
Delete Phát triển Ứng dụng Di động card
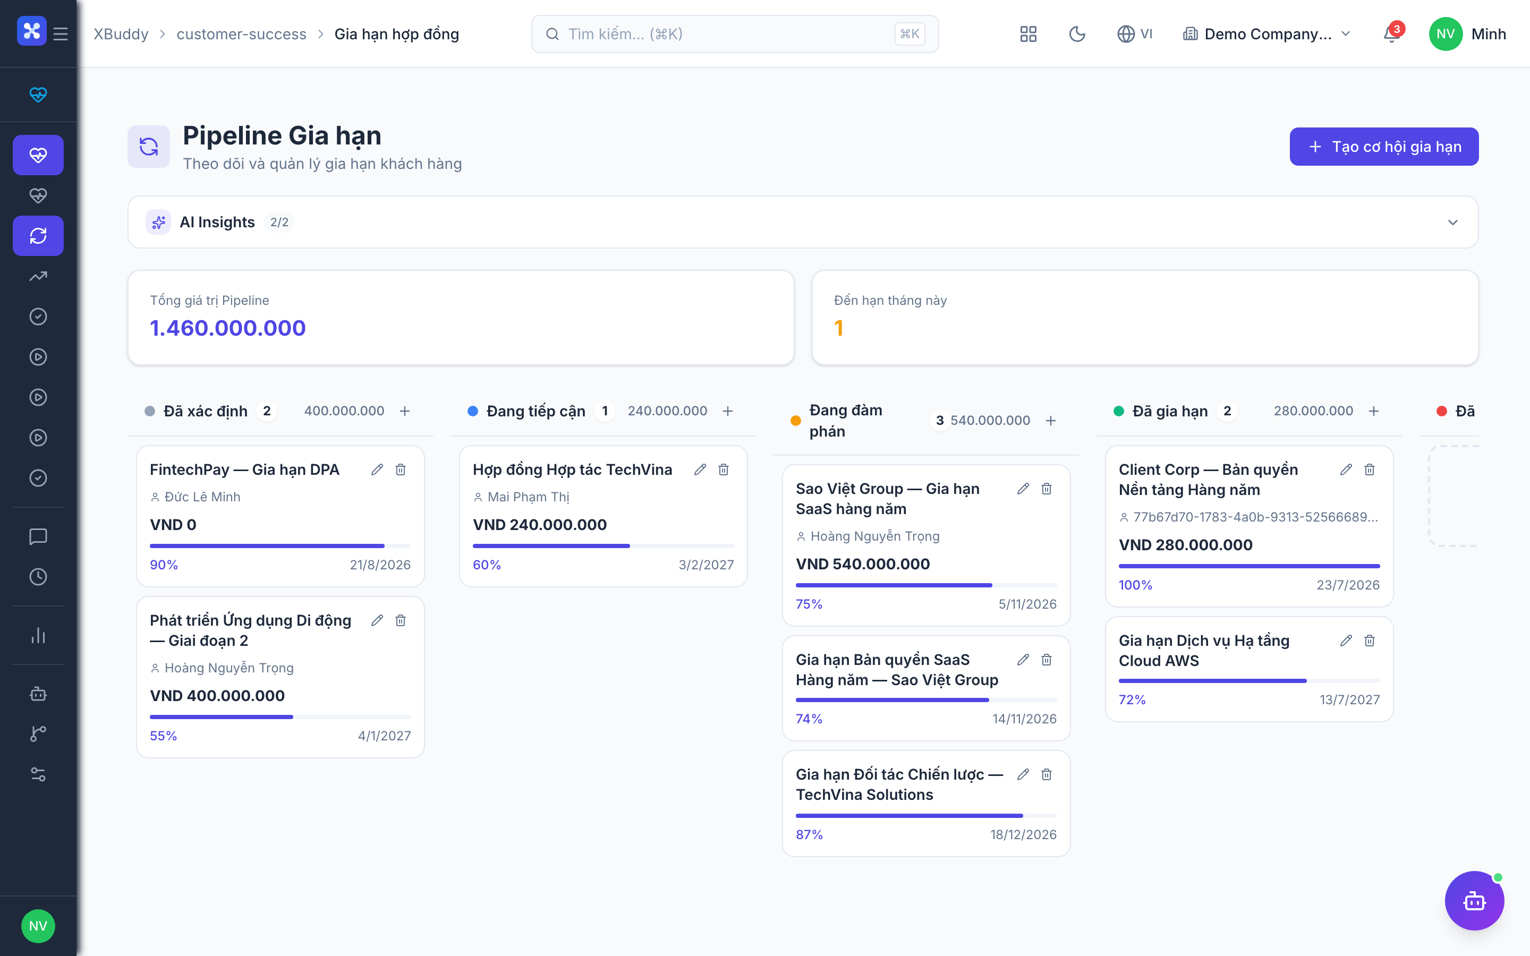point(400,620)
